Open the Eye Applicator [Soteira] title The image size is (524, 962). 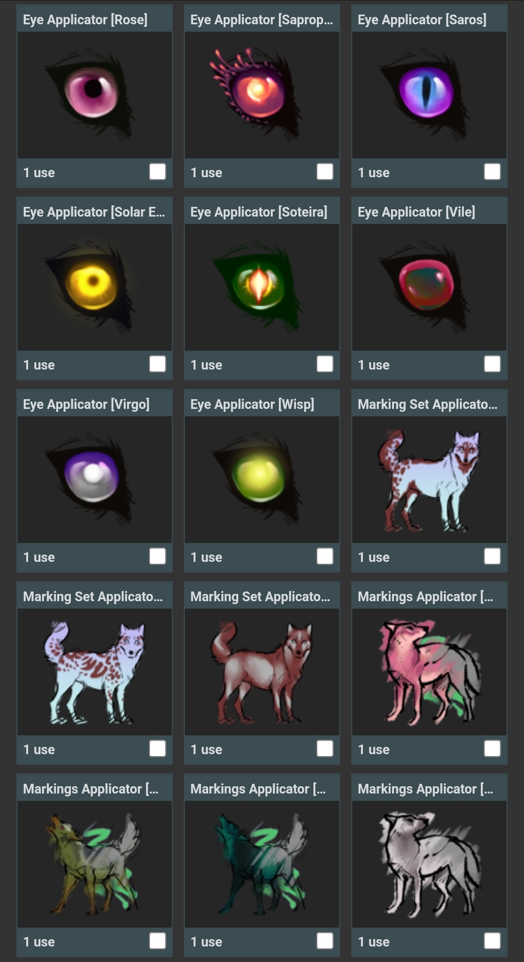(x=259, y=212)
